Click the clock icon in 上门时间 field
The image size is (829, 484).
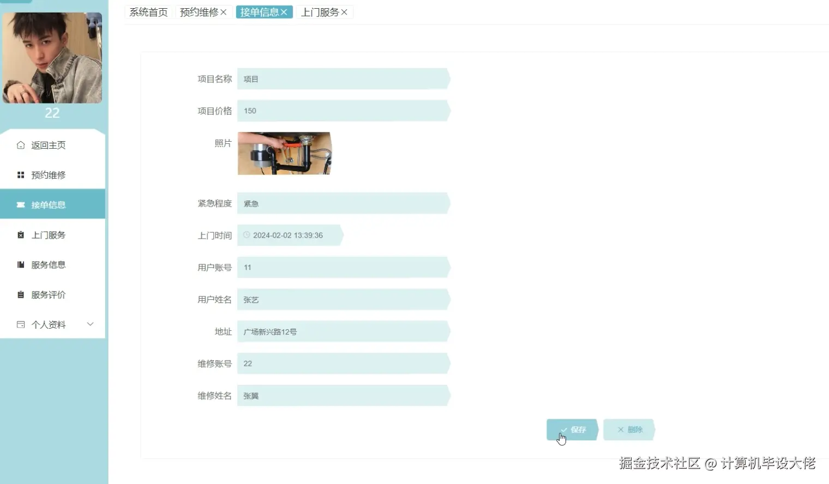click(x=247, y=235)
